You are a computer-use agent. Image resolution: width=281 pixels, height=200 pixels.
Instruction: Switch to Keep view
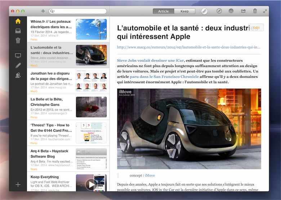[184, 11]
